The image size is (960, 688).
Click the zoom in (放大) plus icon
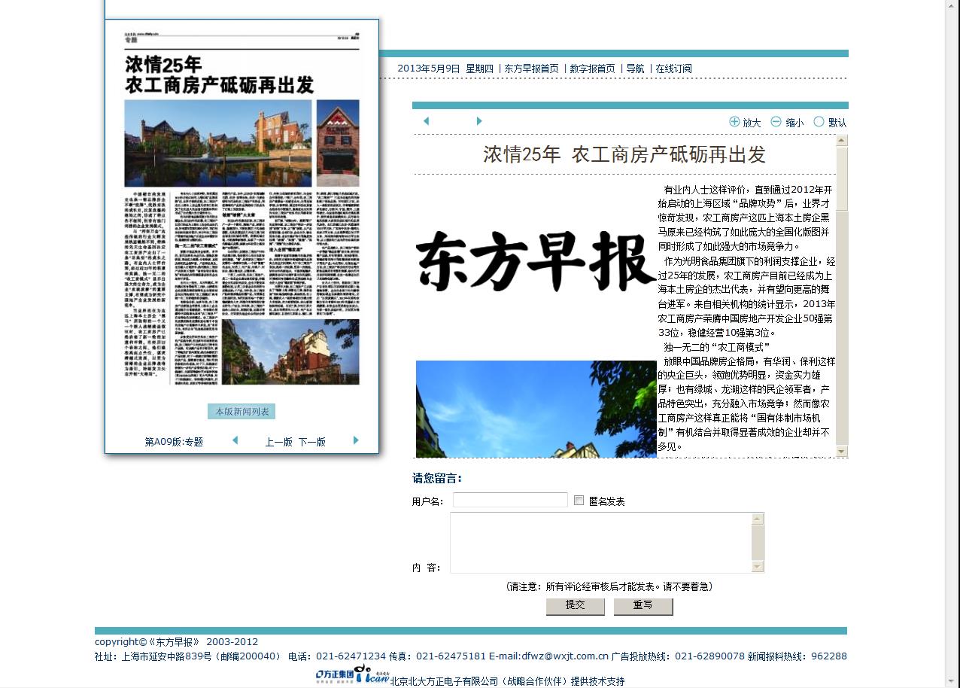coord(734,121)
